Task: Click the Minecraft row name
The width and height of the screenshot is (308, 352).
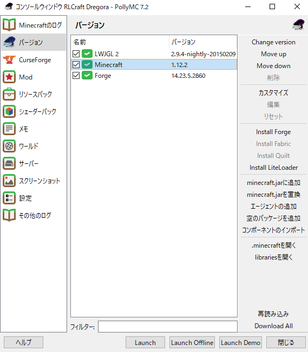Action: point(108,65)
